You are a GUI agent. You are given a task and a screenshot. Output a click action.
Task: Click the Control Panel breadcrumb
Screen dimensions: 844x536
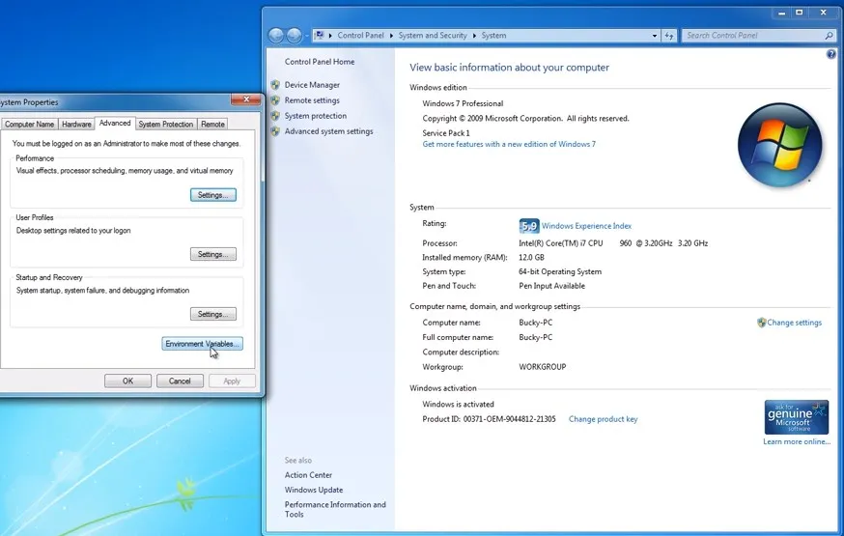pyautogui.click(x=360, y=36)
